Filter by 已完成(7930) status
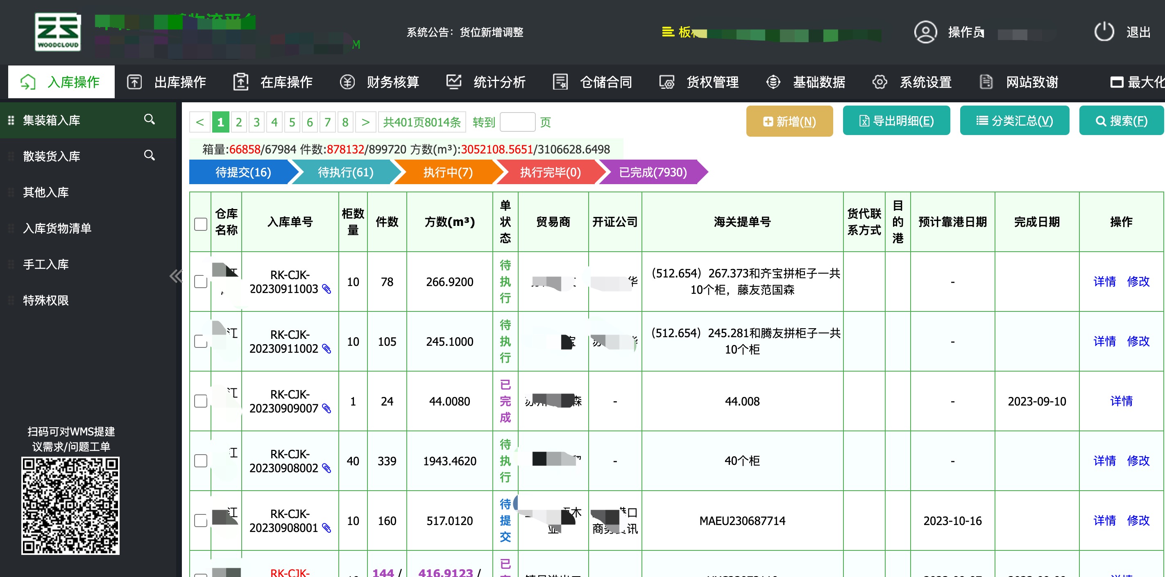Image resolution: width=1165 pixels, height=577 pixels. (653, 172)
